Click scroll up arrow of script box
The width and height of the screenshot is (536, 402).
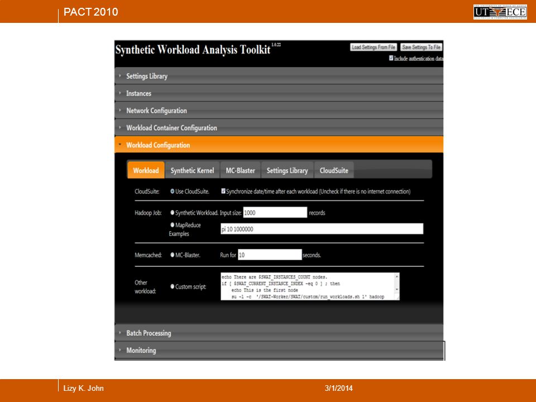(x=397, y=276)
